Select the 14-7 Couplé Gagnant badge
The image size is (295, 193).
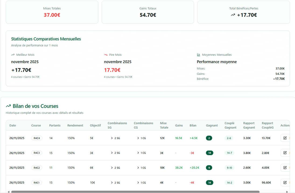pos(229,153)
